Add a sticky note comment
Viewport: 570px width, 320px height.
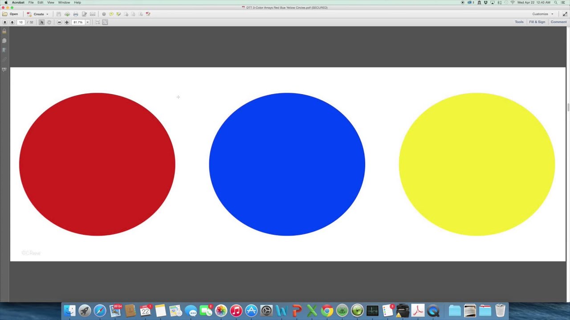click(111, 14)
